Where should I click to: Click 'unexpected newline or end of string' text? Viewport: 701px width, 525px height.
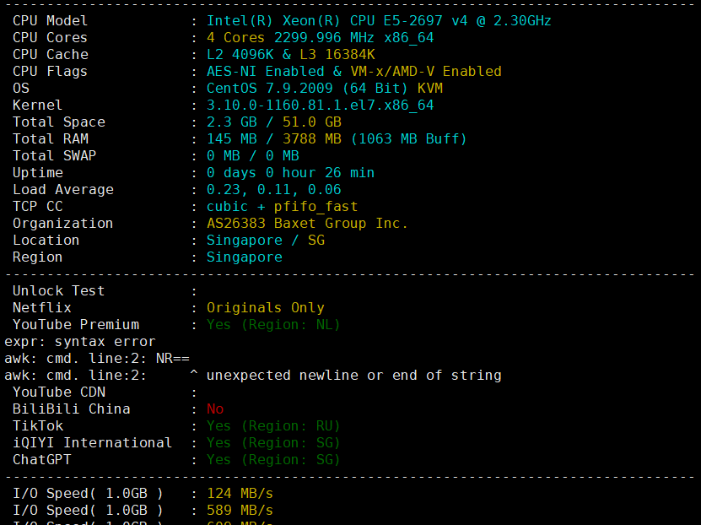(354, 376)
